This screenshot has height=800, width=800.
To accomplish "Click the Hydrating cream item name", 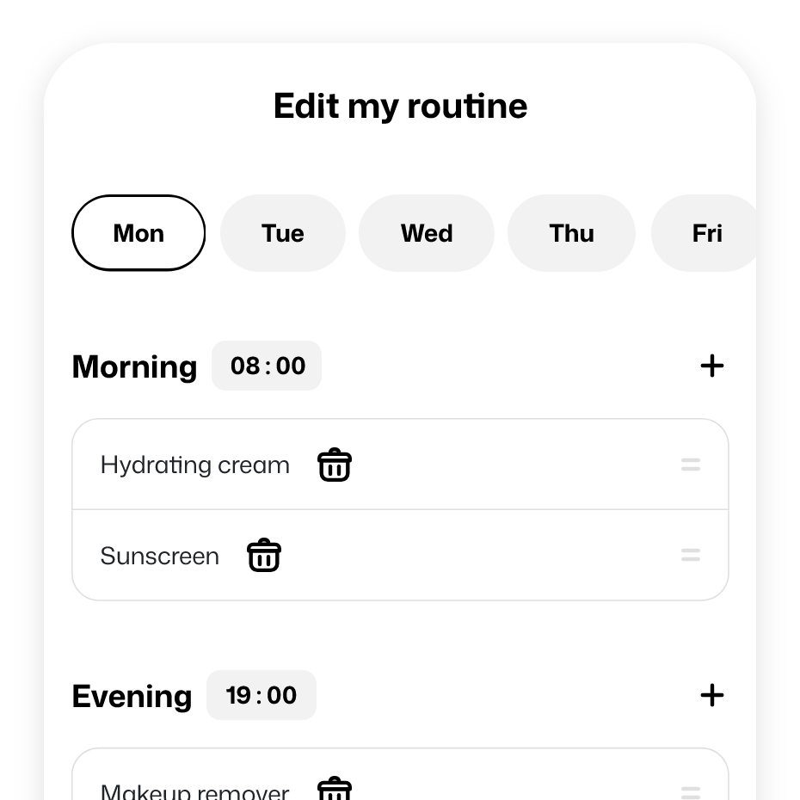I will pos(195,465).
